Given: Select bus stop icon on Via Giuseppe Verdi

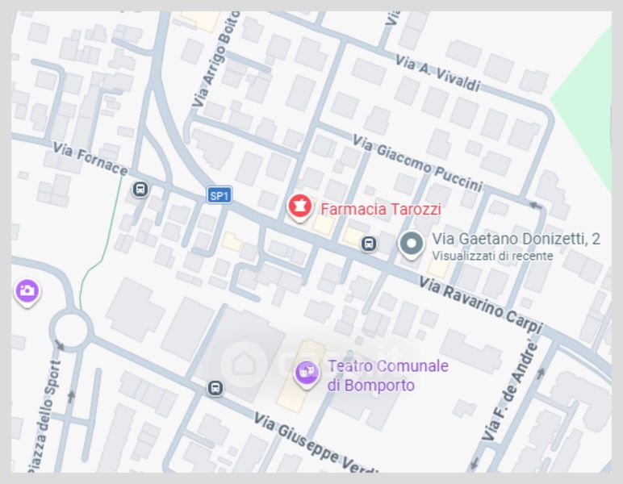Looking at the screenshot, I should pos(215,387).
